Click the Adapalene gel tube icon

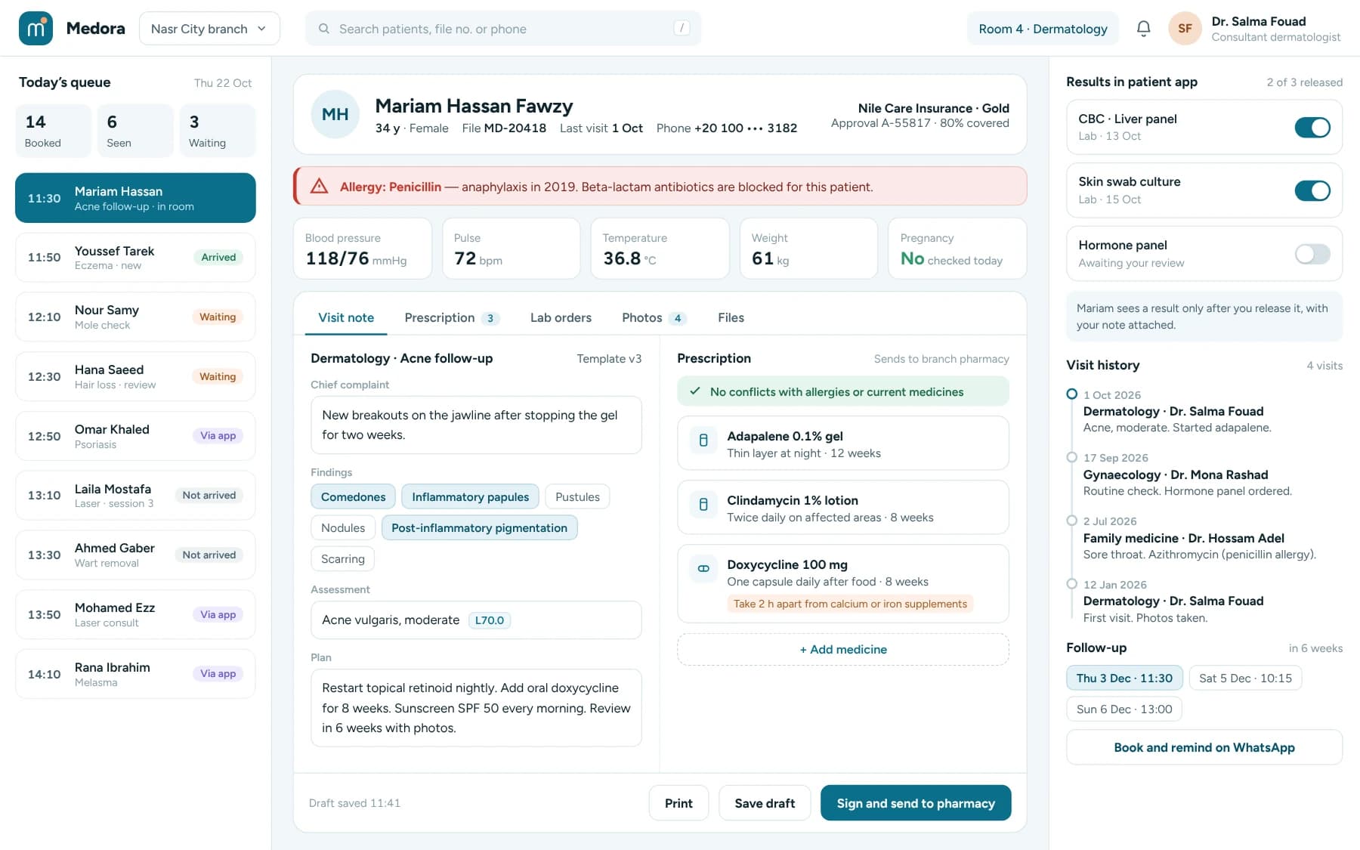click(x=703, y=440)
